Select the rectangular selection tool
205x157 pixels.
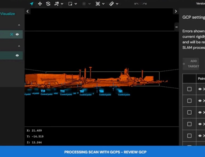pyautogui.click(x=70, y=4)
